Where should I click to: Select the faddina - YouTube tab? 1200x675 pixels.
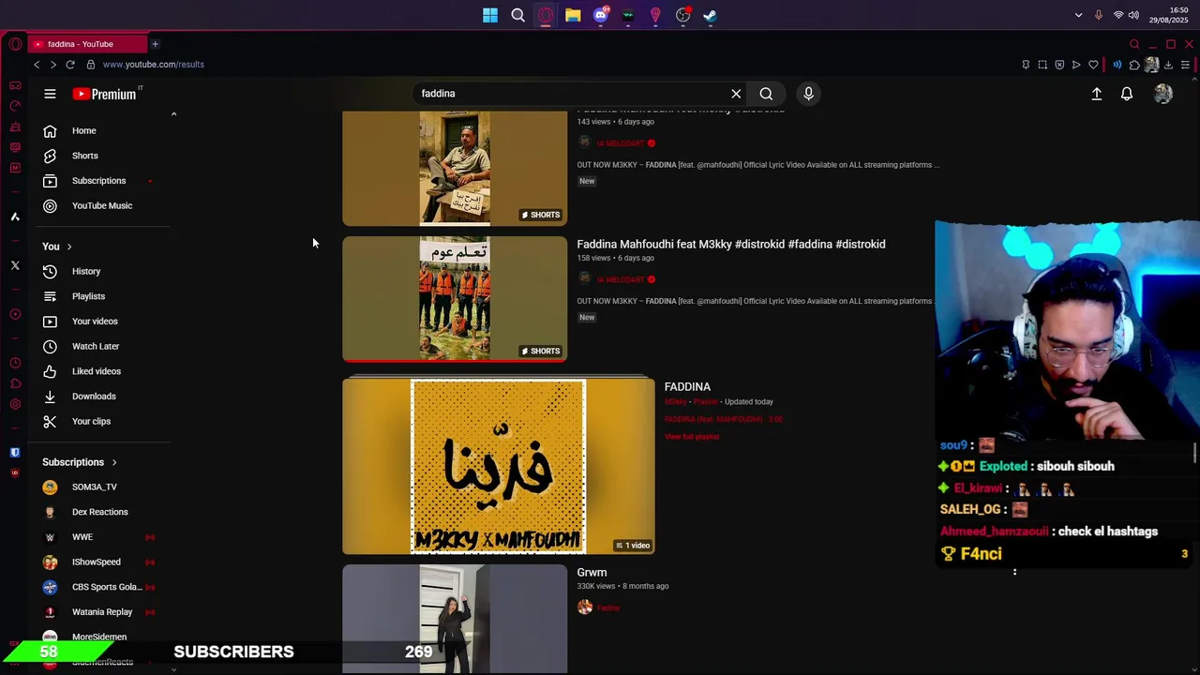(x=87, y=44)
